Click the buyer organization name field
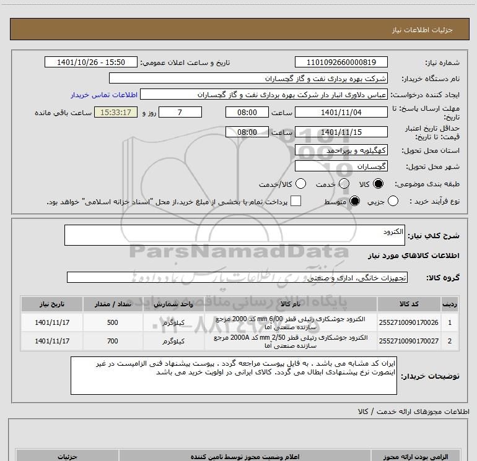Viewport: 477px width, 461px height. [248, 79]
